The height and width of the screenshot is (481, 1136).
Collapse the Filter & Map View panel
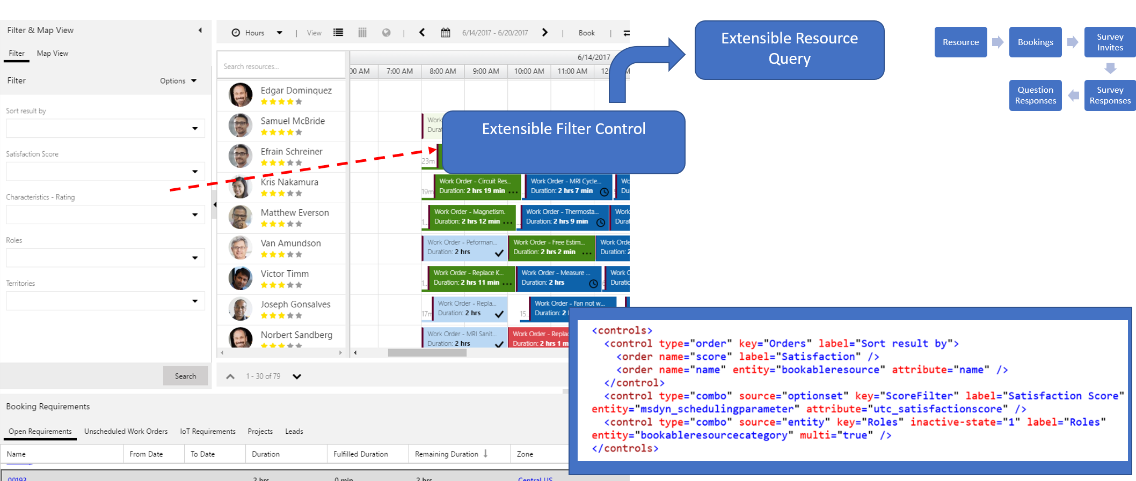(200, 31)
